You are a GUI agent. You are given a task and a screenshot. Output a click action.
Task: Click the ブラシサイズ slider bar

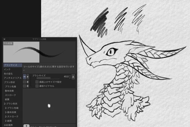point(48,78)
